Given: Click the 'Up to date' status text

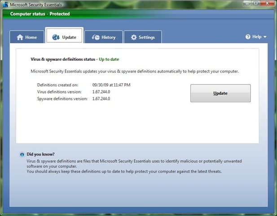Looking at the screenshot, I should 109,59.
